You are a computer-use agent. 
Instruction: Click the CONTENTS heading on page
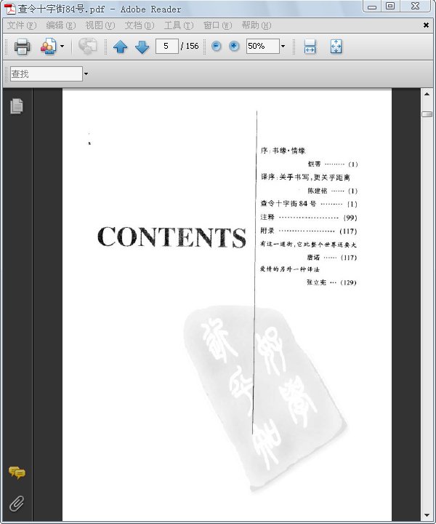pyautogui.click(x=171, y=237)
